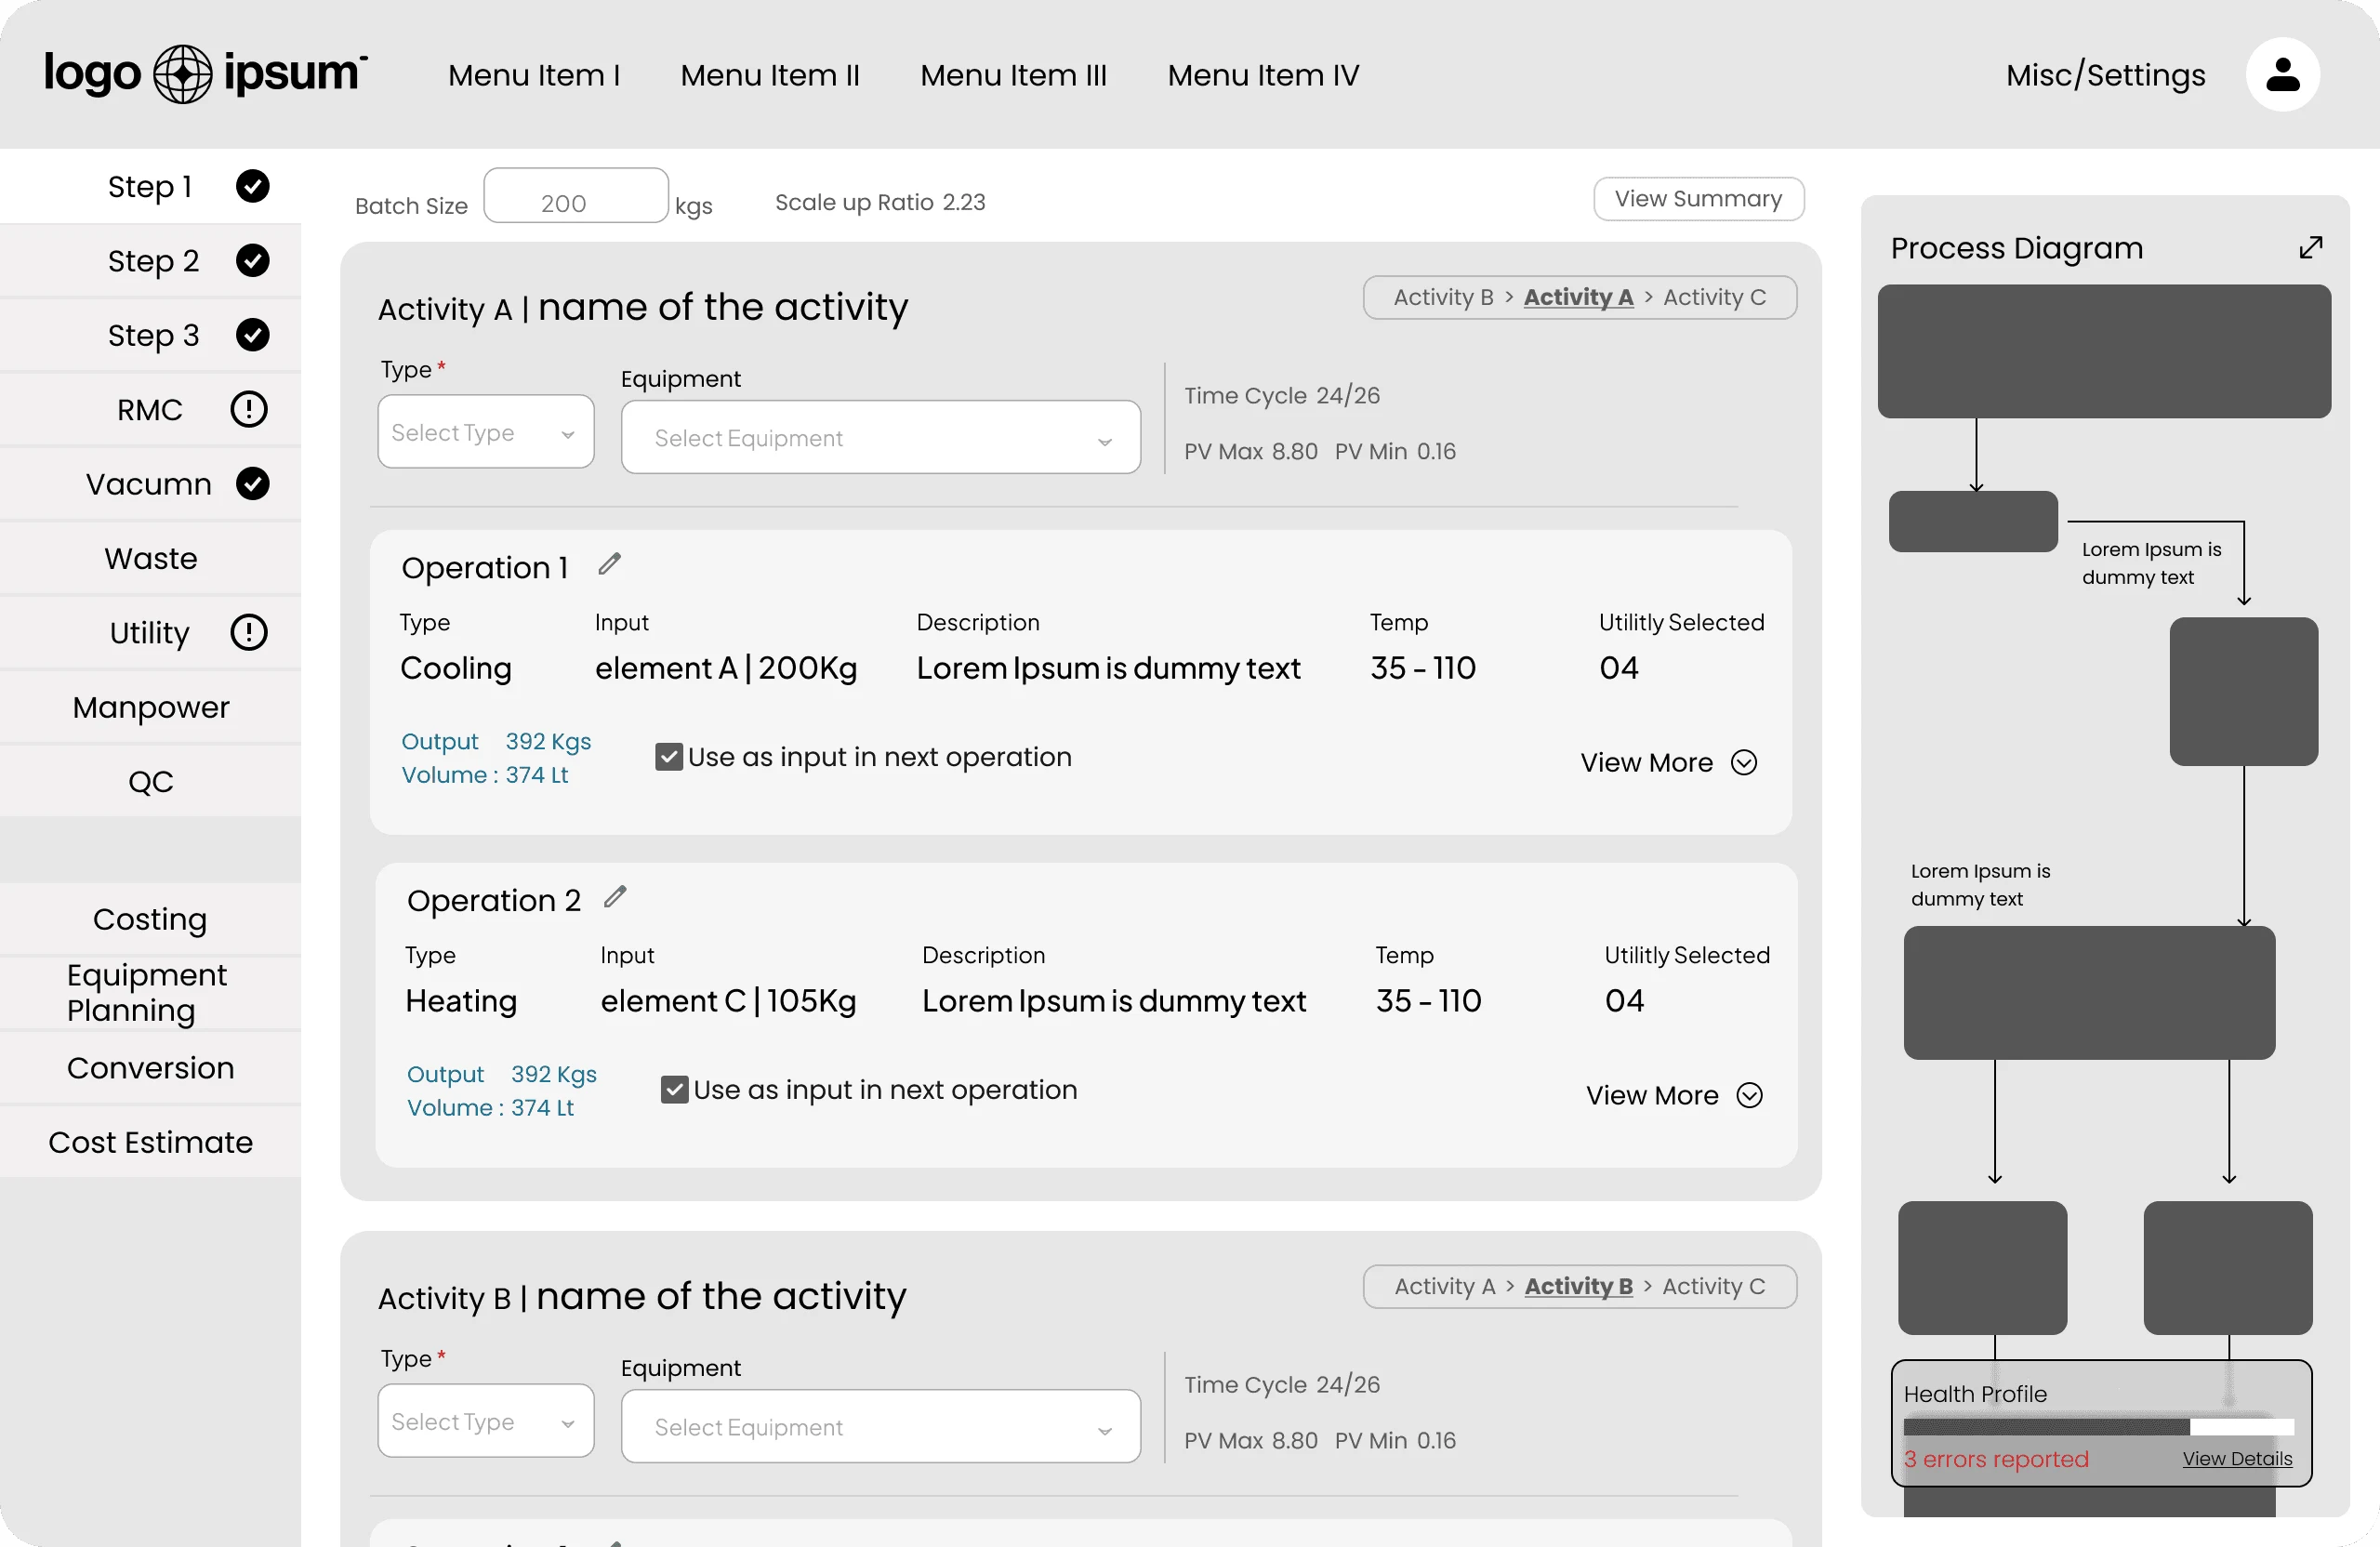Expand the Process Diagram panel
Image resolution: width=2380 pixels, height=1547 pixels.
click(2310, 247)
